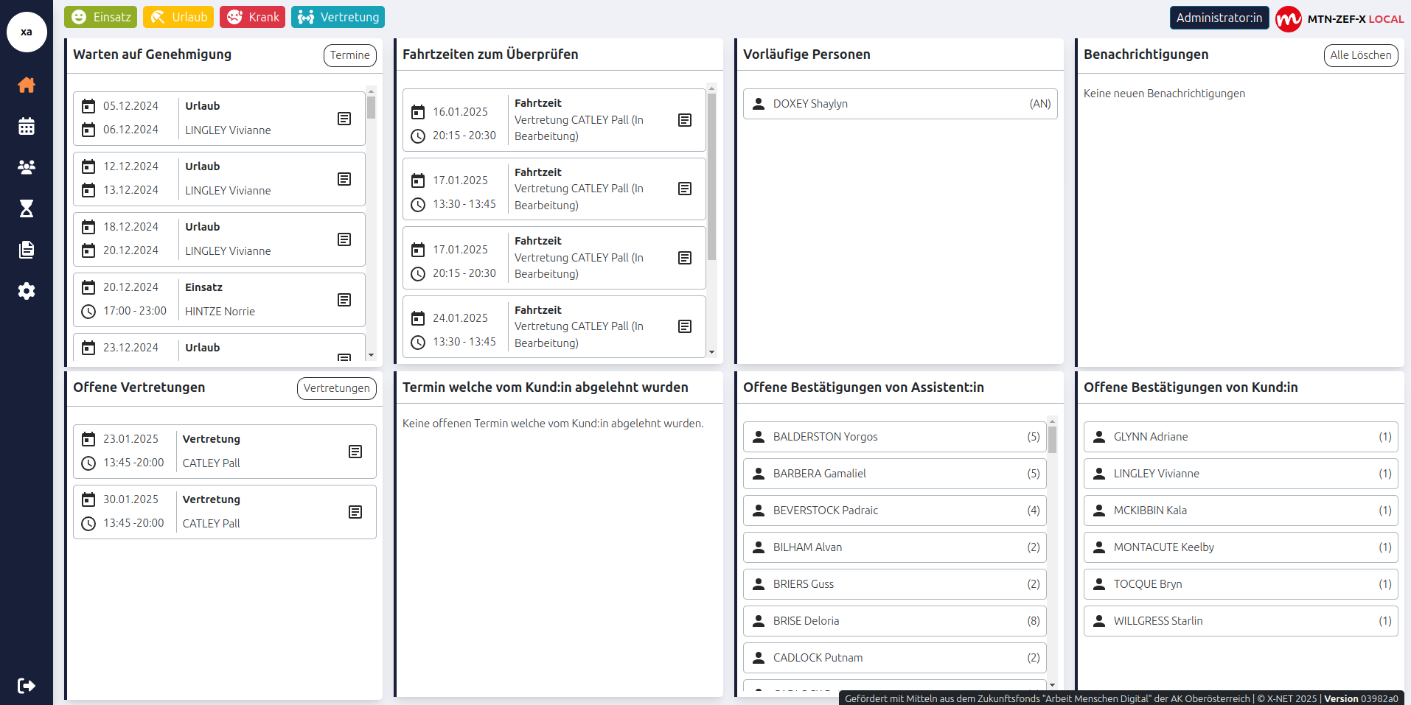Click the orange Urlaub button
1411x705 pixels.
178,17
